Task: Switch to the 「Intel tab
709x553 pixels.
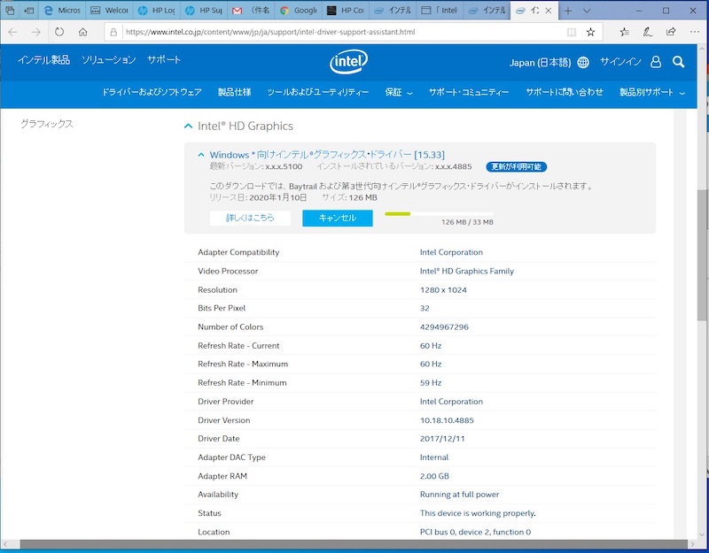Action: click(x=439, y=11)
